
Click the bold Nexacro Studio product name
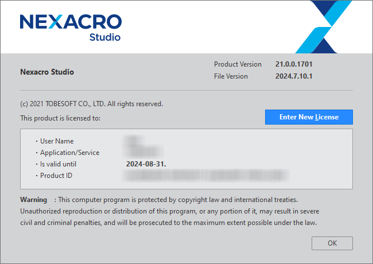[47, 72]
